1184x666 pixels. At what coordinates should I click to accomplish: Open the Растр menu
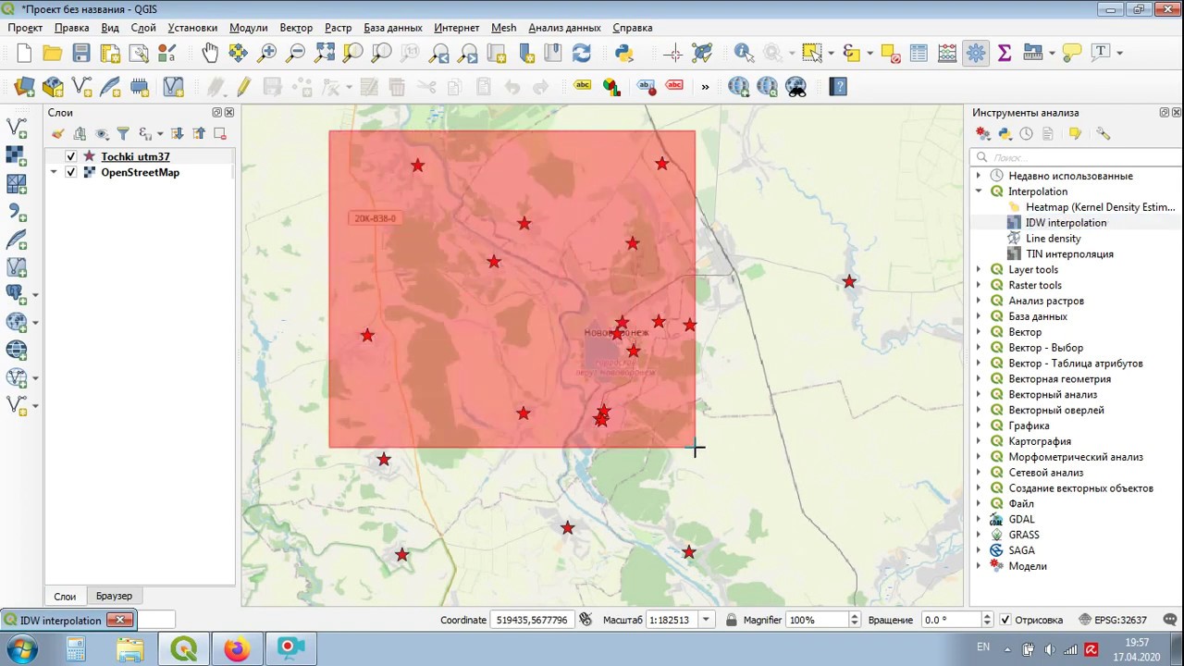(338, 28)
